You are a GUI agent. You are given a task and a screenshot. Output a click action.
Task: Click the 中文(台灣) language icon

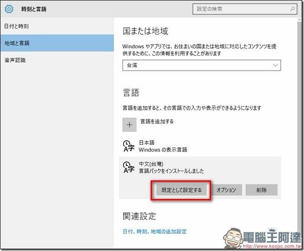pos(129,167)
